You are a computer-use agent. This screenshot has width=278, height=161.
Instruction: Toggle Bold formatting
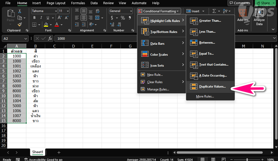tap(34, 18)
